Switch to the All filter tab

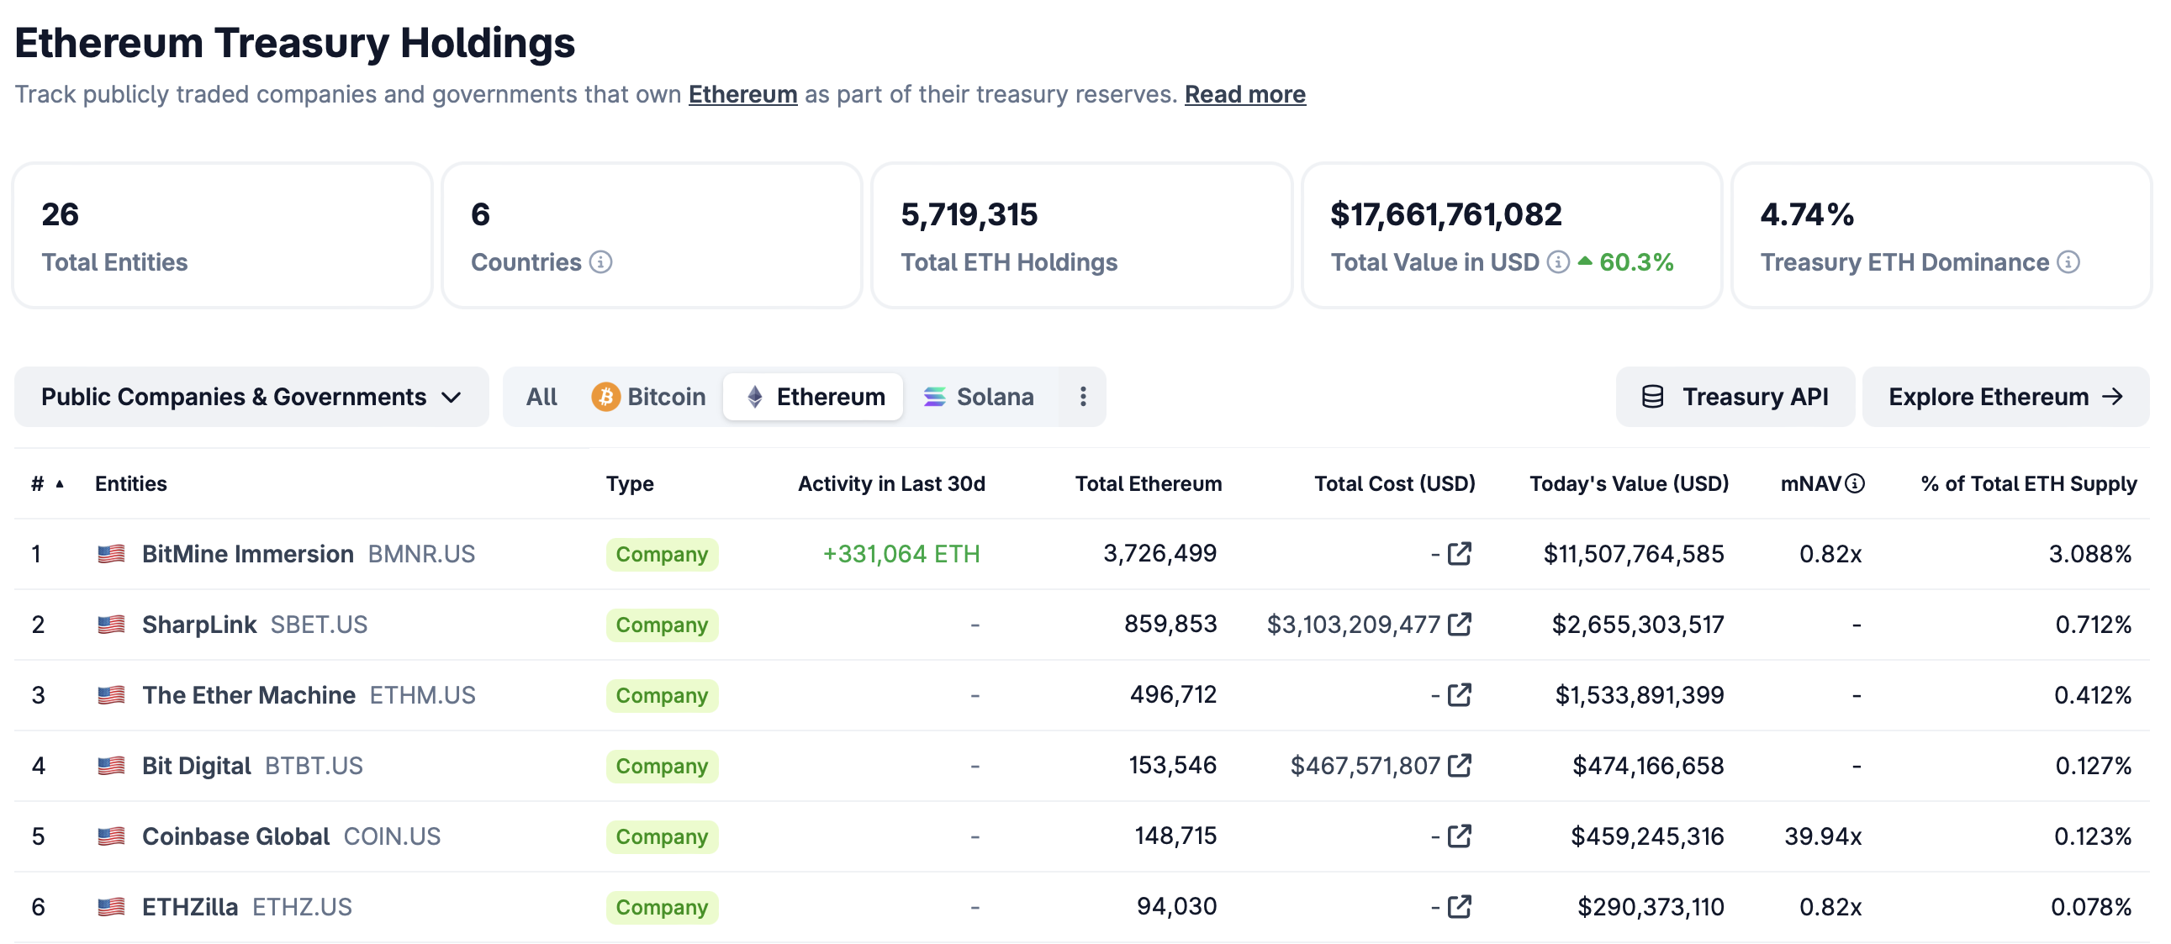click(x=541, y=396)
